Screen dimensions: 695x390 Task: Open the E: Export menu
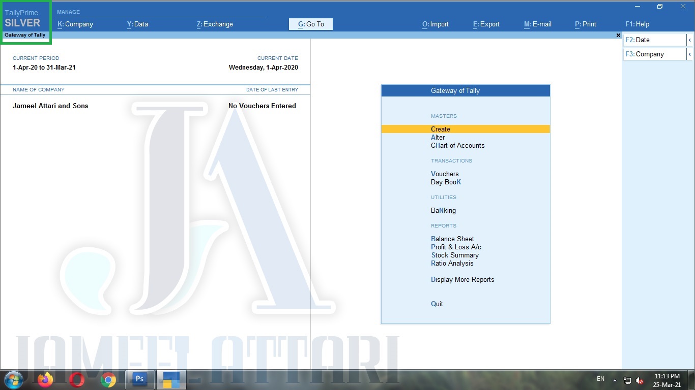pos(486,24)
